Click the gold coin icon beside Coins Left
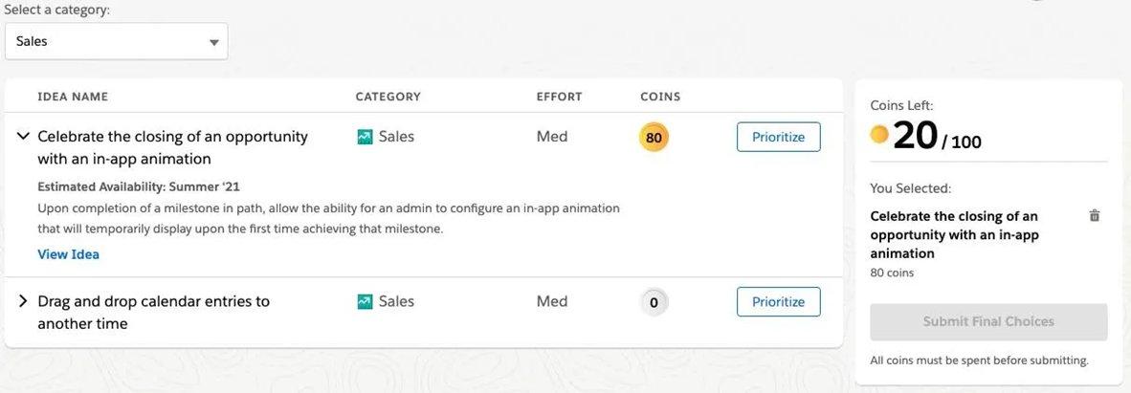 (x=879, y=135)
